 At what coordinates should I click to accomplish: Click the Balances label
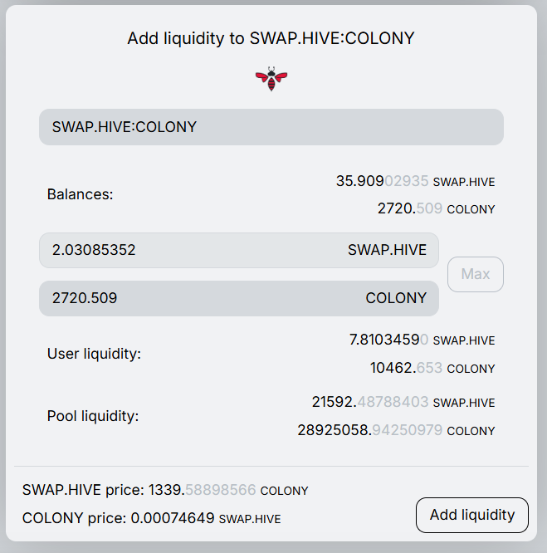pyautogui.click(x=80, y=194)
